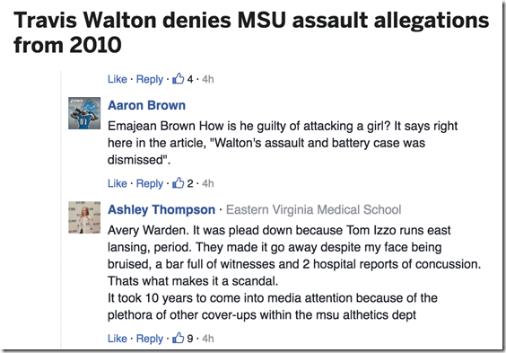Like Ashley Thompson's comment
This screenshot has height=353, width=506.
pyautogui.click(x=118, y=339)
